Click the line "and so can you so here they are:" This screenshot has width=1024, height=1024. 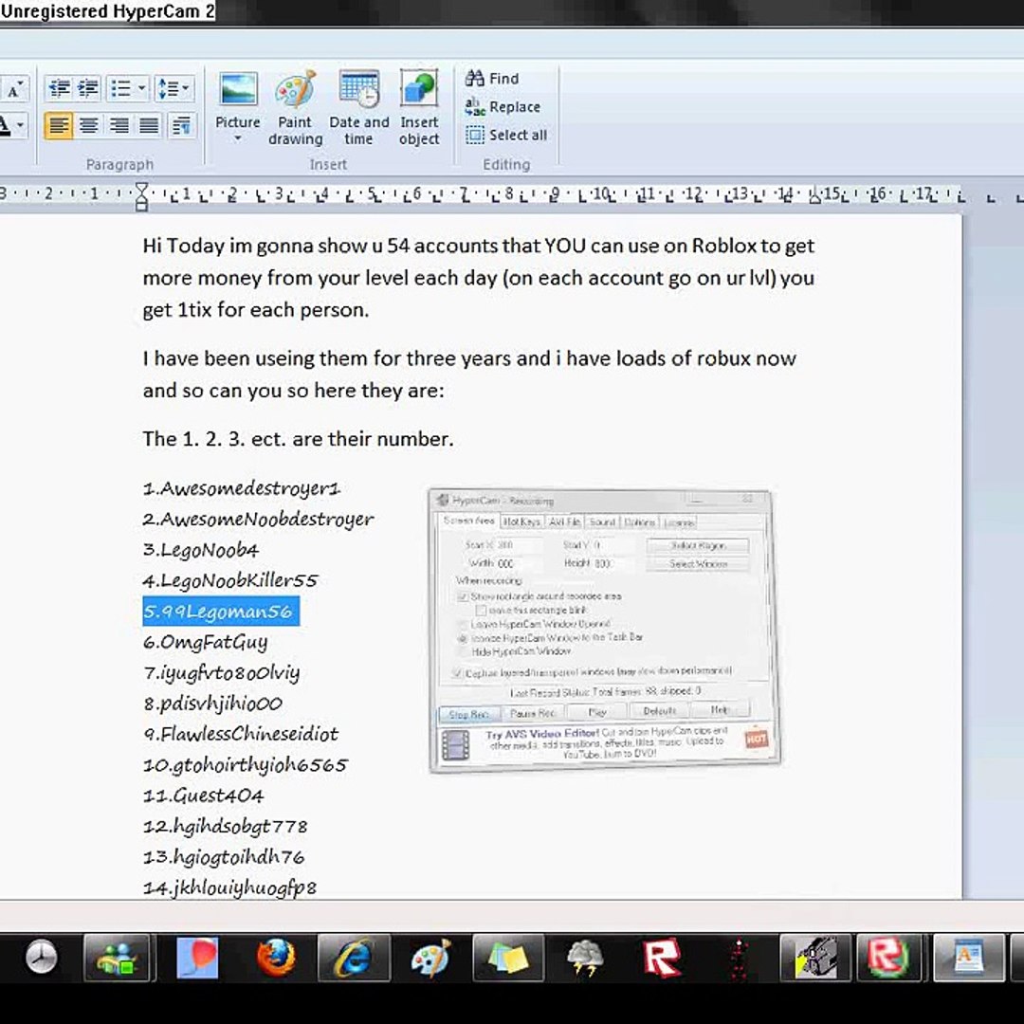[x=293, y=391]
